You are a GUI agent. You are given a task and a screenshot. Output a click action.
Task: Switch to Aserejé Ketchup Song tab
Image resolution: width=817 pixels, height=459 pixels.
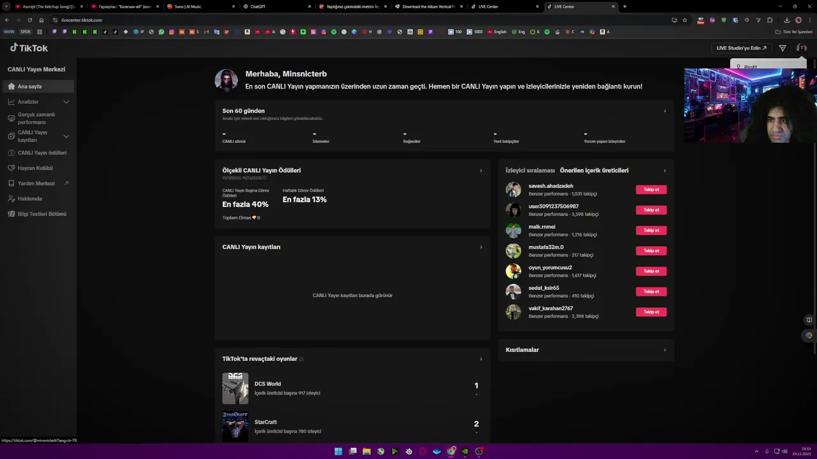coord(49,6)
